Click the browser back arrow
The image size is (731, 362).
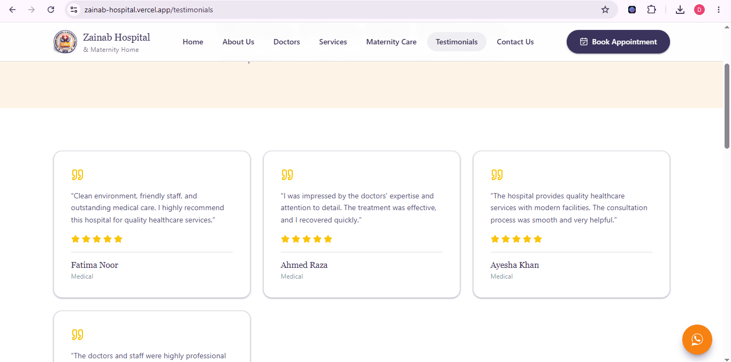click(12, 10)
